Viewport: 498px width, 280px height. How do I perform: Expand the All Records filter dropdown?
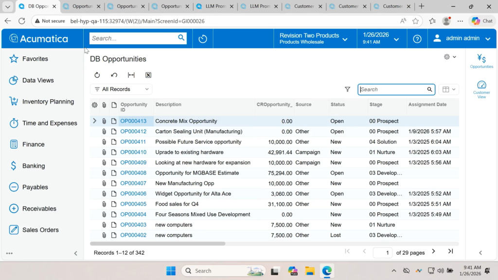coord(121,89)
